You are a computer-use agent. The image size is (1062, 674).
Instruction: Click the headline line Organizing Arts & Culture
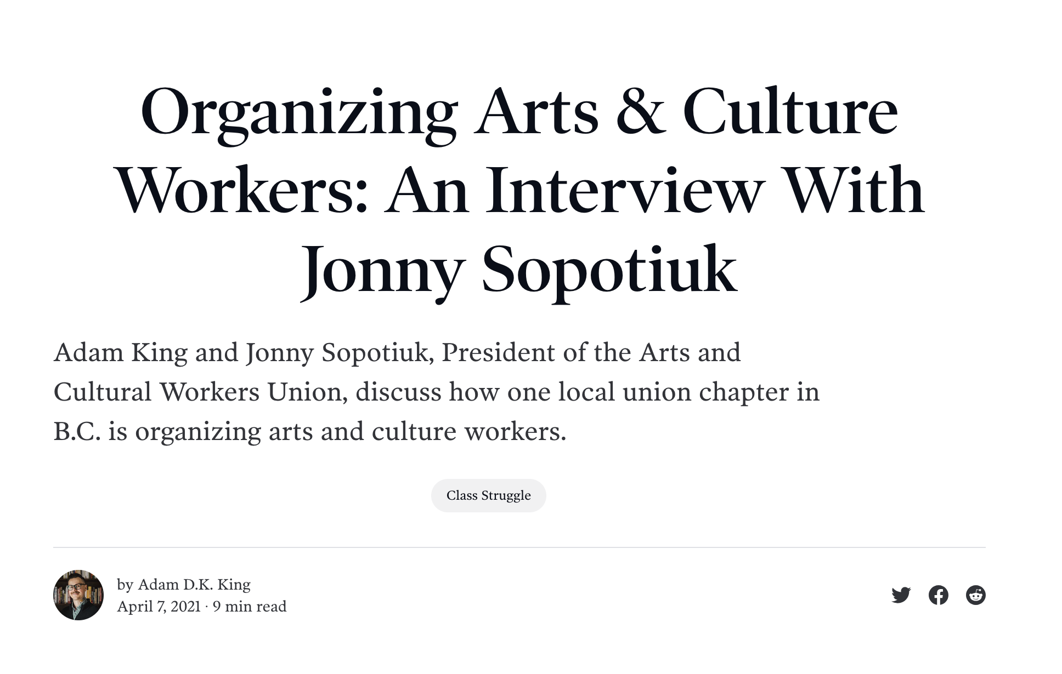tap(519, 112)
